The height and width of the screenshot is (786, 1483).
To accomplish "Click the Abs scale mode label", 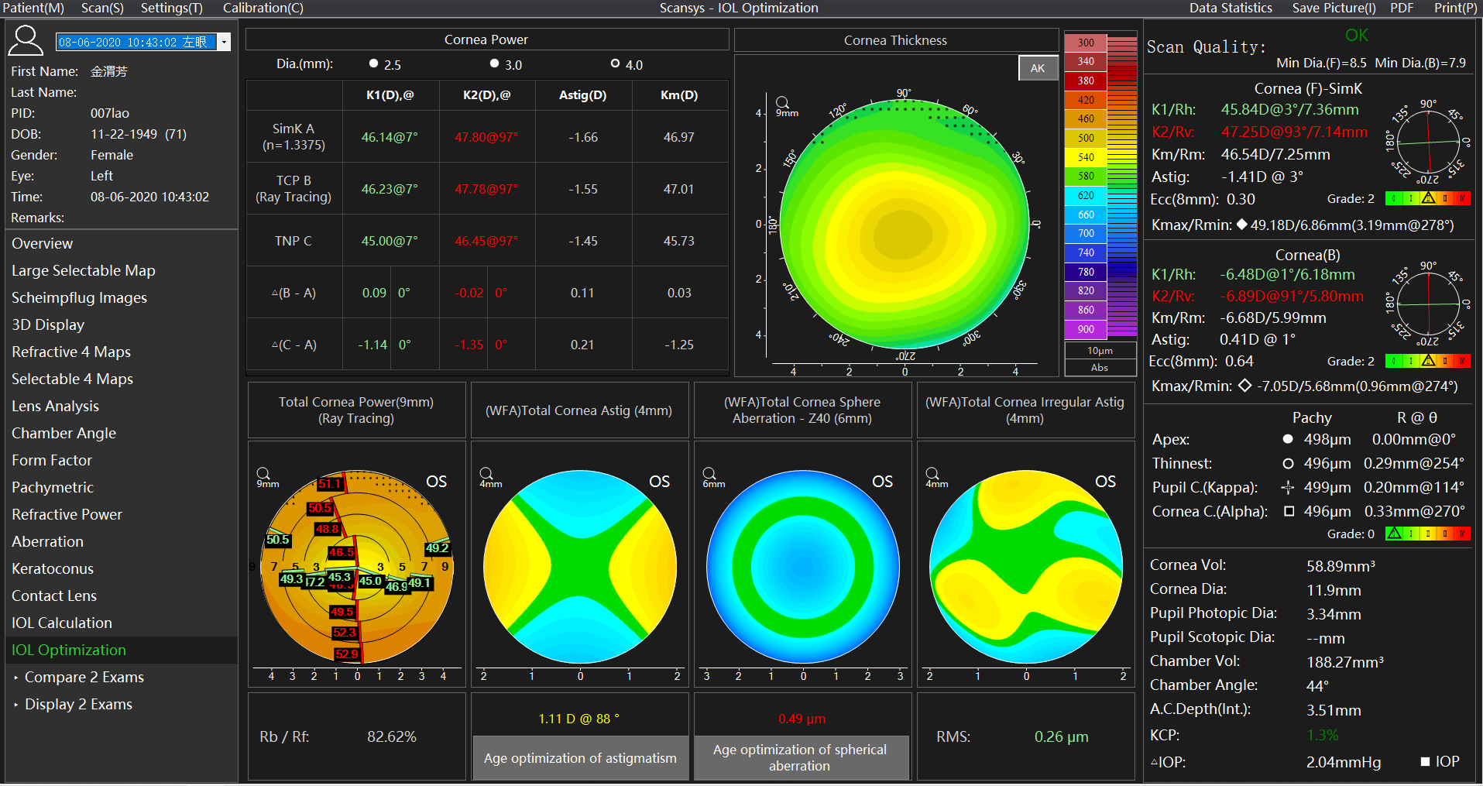I will [1100, 368].
